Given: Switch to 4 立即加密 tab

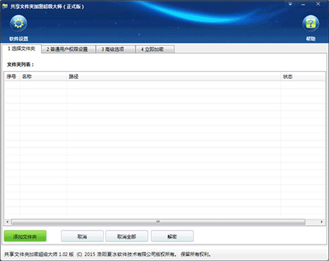Looking at the screenshot, I should (x=155, y=49).
